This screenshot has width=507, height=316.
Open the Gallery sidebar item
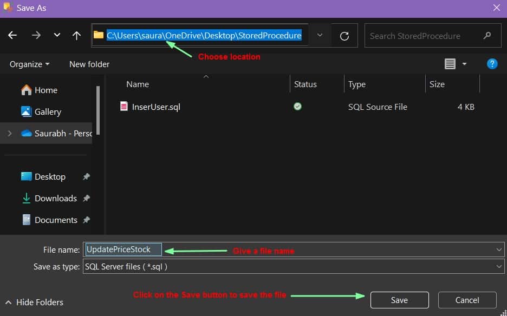(47, 111)
